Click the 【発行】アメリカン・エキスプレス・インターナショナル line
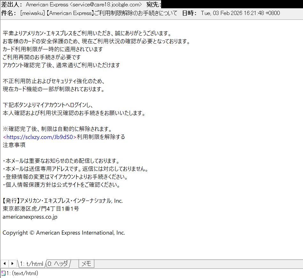This screenshot has height=278, width=303. 63,201
